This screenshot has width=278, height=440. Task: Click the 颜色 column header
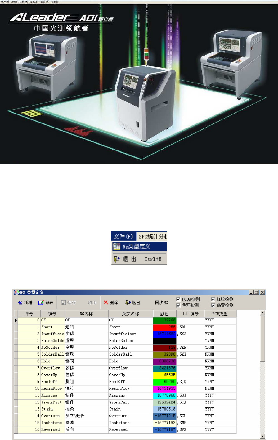[x=164, y=314]
